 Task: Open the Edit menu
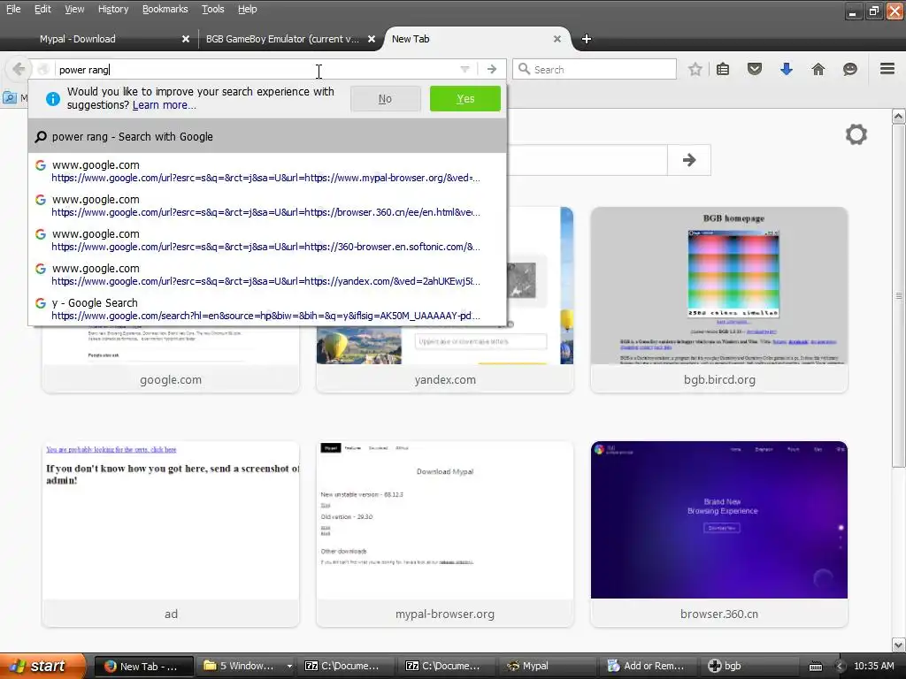coord(42,9)
